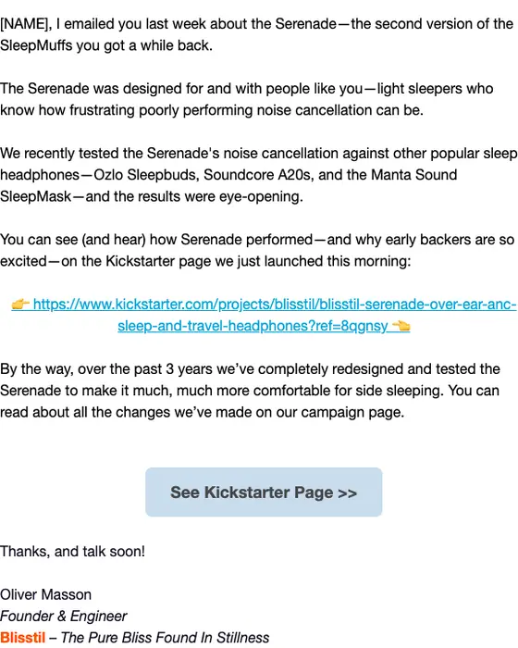Click the Oliver Masson signature name
This screenshot has height=648, width=518.
click(x=46, y=594)
